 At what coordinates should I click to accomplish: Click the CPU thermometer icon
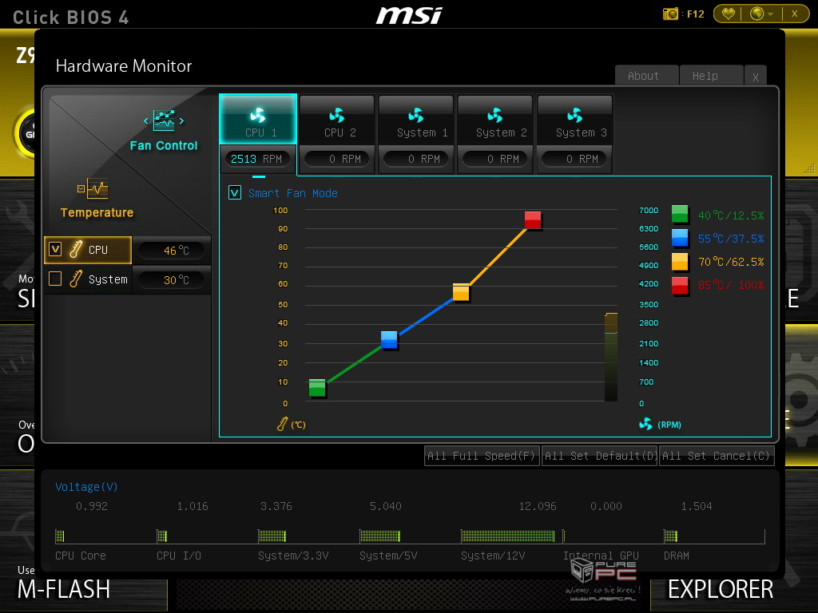point(76,249)
